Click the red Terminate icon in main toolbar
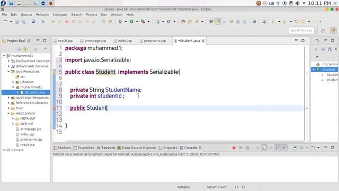The width and height of the screenshot is (339, 191). (67, 21)
